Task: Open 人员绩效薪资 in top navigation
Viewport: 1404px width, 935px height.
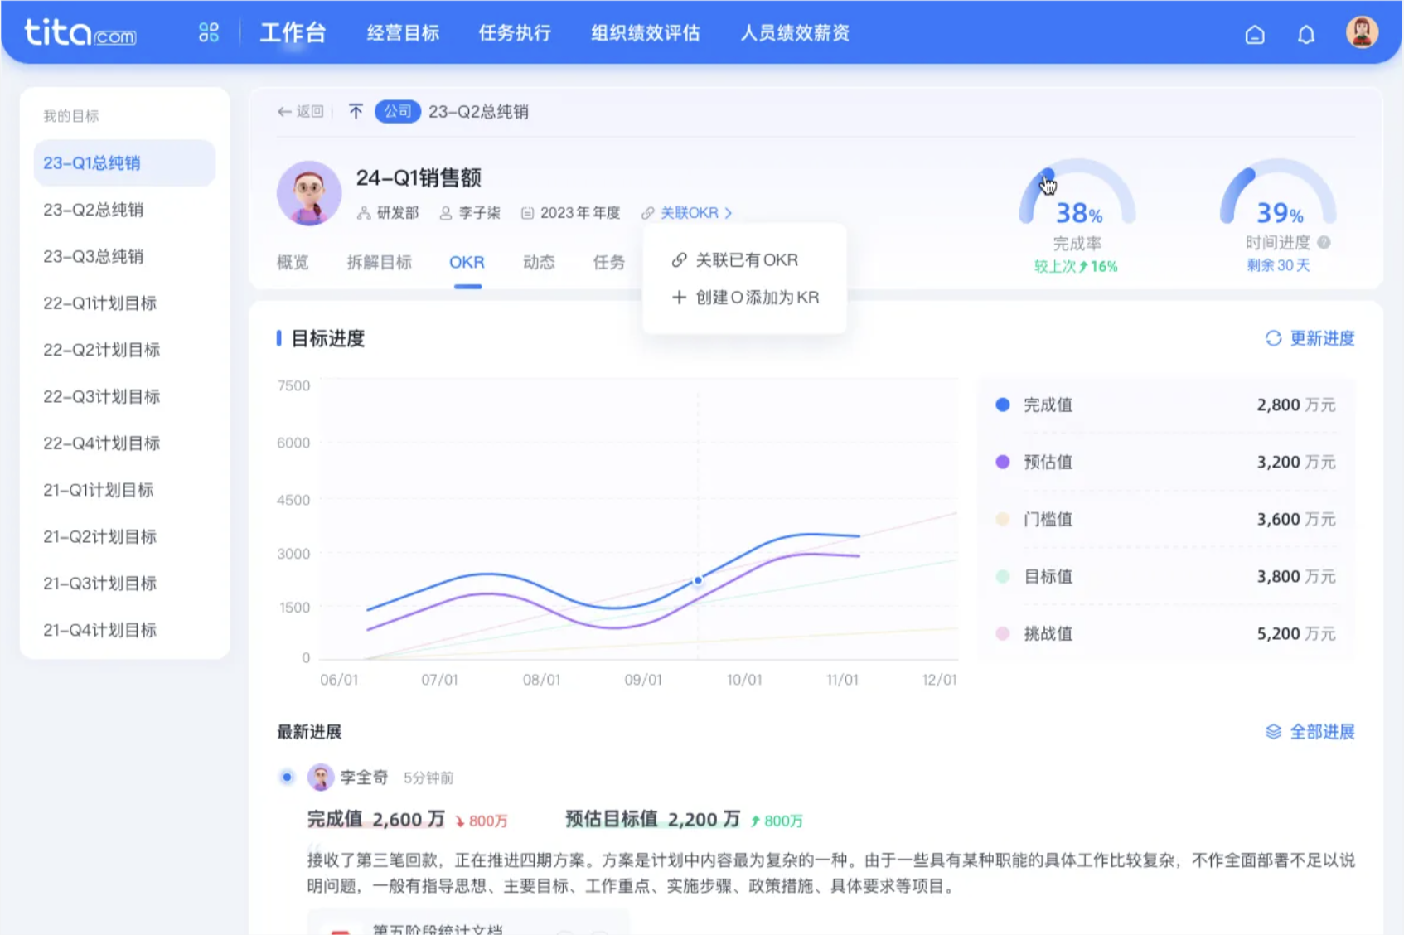Action: pyautogui.click(x=795, y=32)
